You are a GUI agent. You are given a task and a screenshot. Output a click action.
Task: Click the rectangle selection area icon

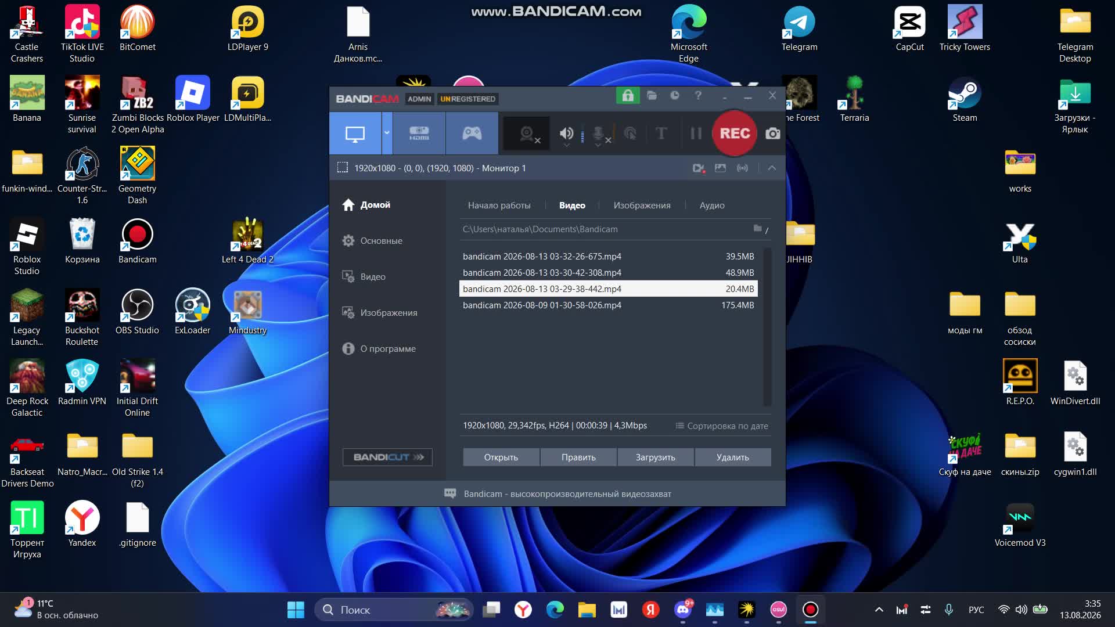point(343,168)
